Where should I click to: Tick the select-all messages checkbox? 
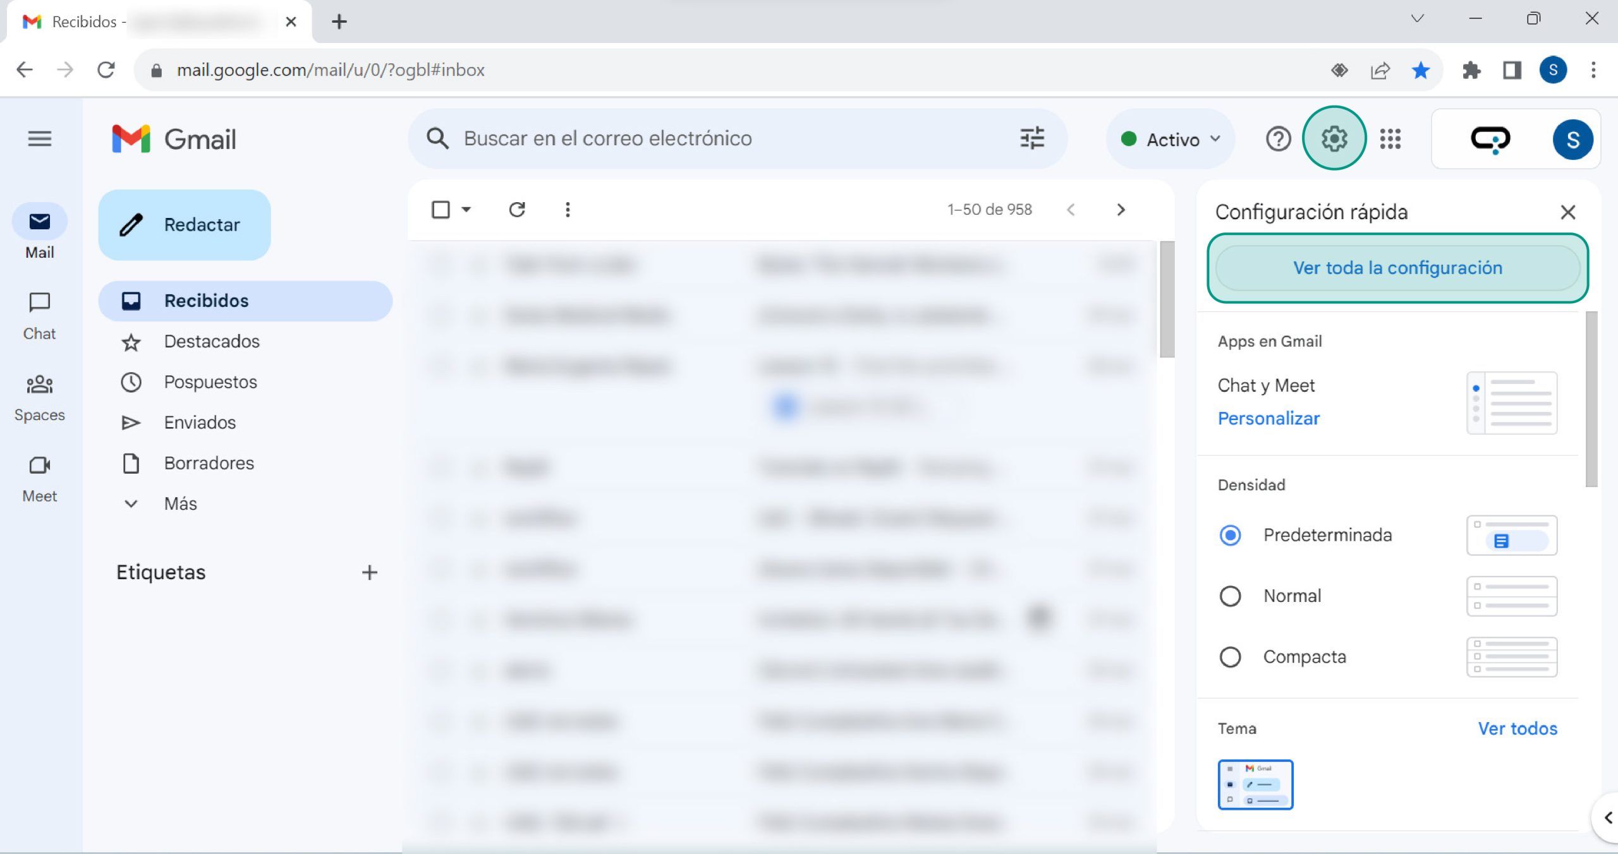[441, 209]
